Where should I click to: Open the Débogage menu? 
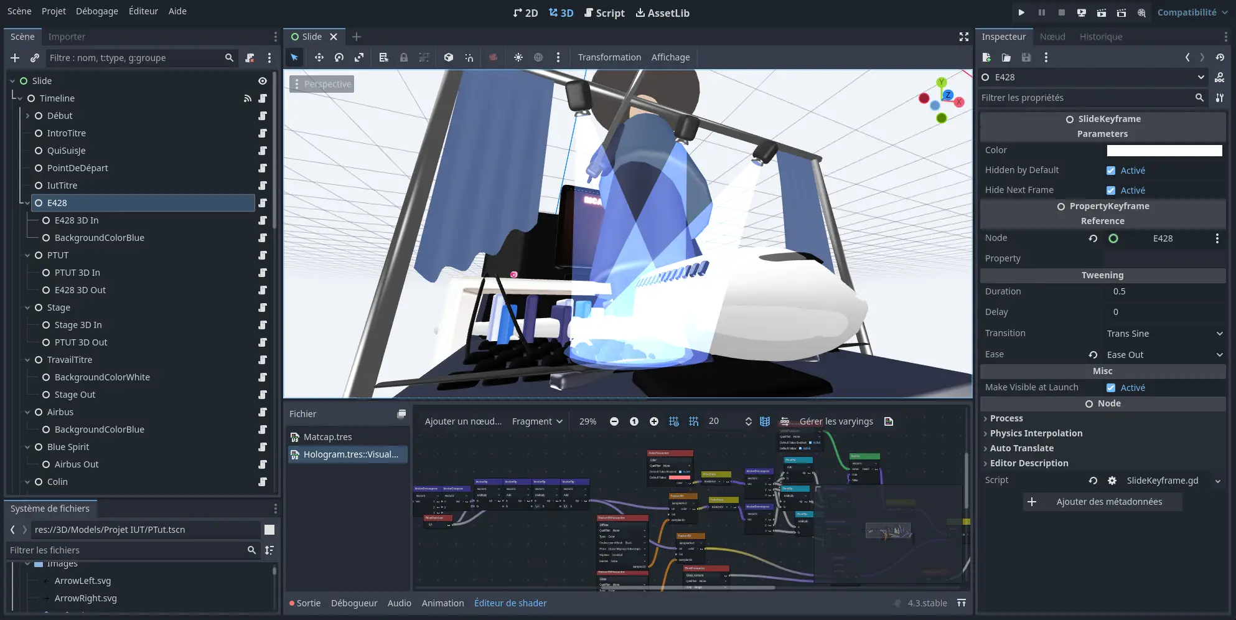click(97, 11)
